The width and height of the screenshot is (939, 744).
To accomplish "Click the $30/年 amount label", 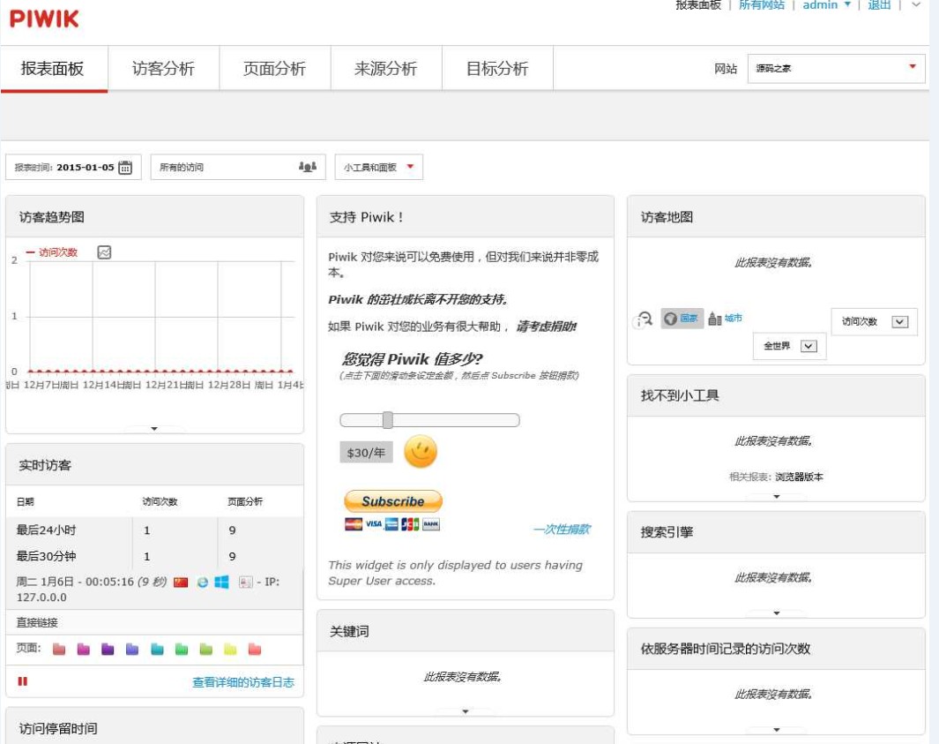I will coord(366,453).
